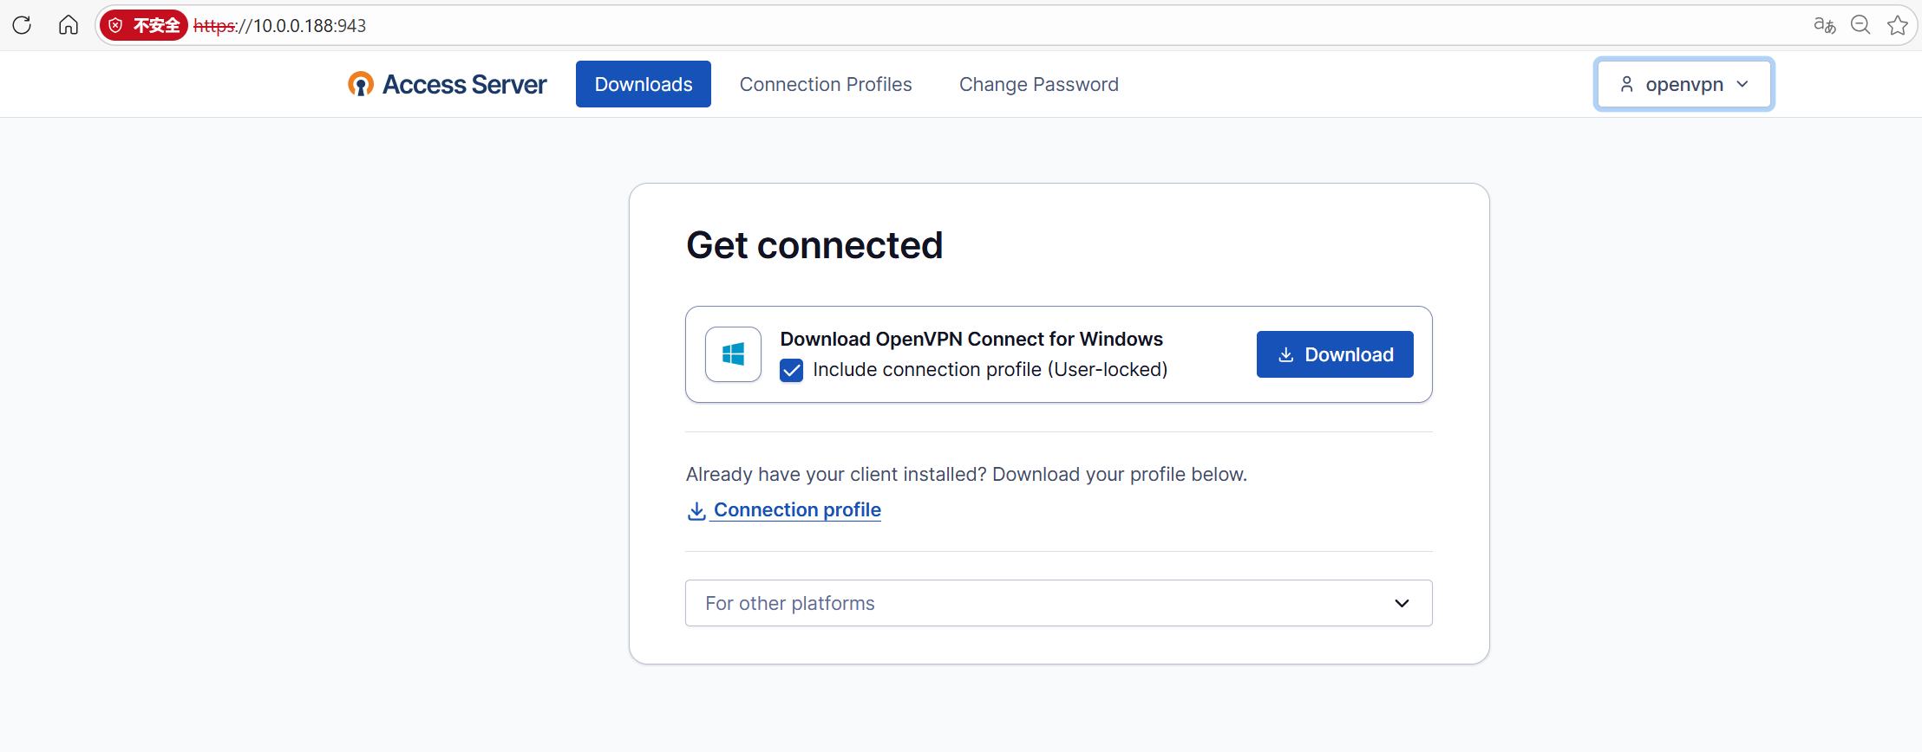
Task: Click chevron arrow in other platforms selector
Action: [1402, 603]
